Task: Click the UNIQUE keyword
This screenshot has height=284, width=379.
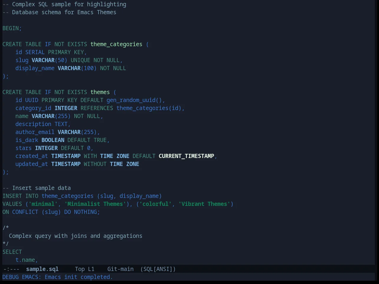Action: coord(81,60)
